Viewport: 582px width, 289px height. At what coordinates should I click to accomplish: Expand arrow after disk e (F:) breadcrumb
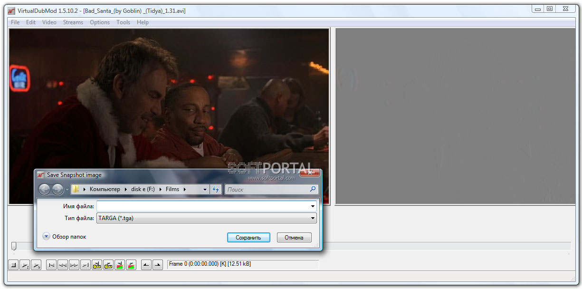161,189
